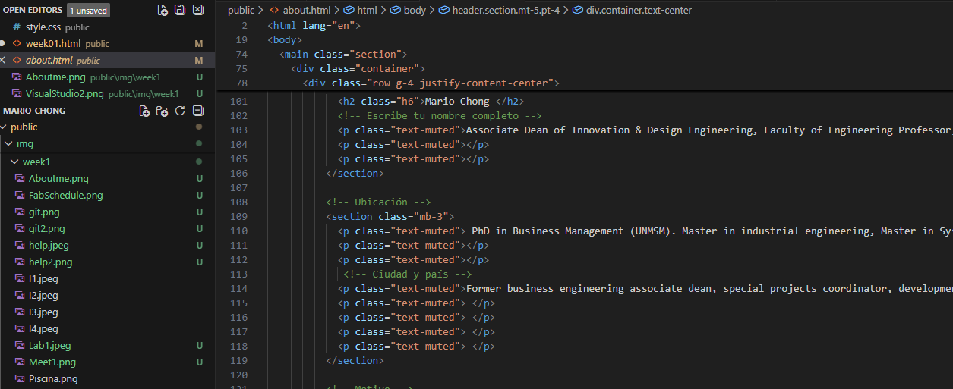Collapse the week1 folder chevron

pos(14,162)
